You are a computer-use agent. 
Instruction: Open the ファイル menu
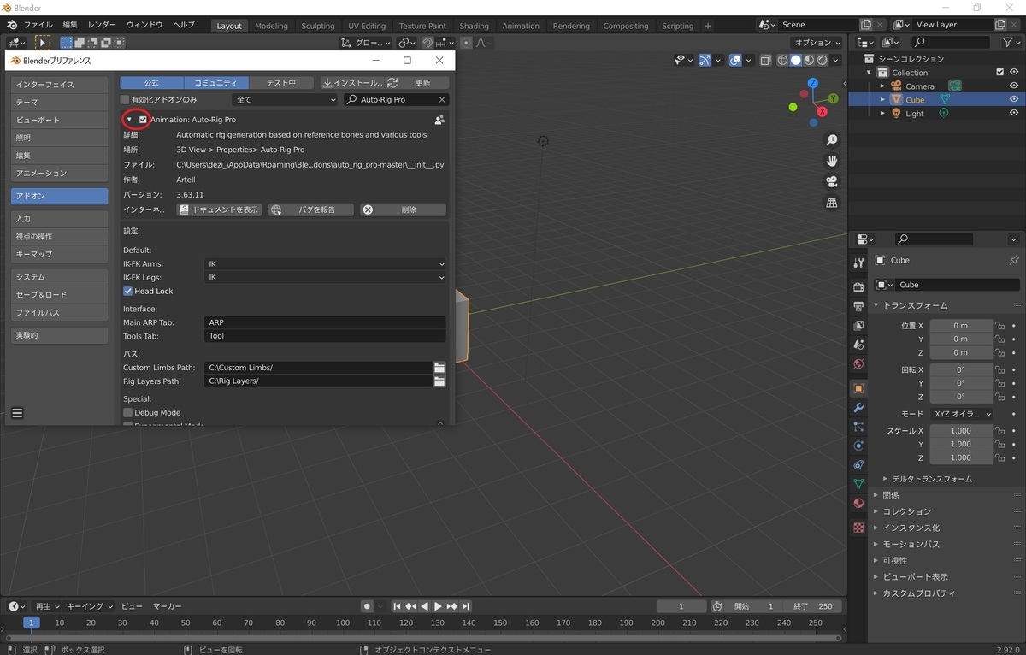coord(37,25)
